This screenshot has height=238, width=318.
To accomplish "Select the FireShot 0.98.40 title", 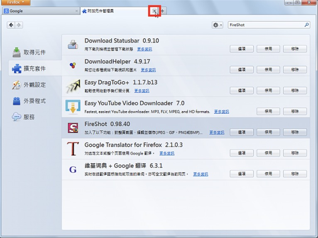I will [107, 124].
